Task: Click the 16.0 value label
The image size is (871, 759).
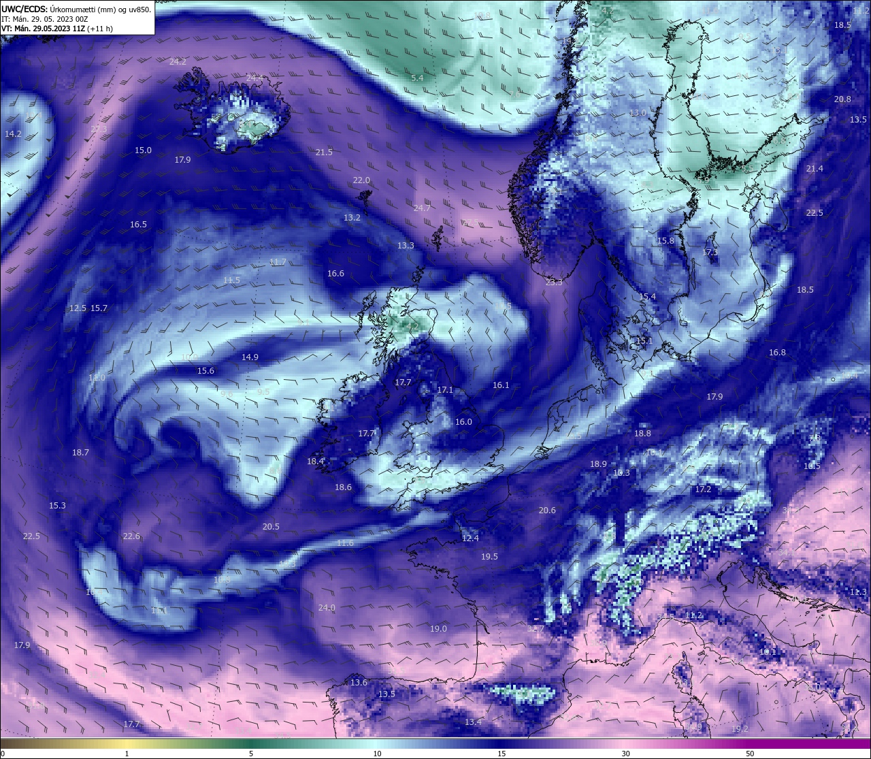Action: click(463, 422)
